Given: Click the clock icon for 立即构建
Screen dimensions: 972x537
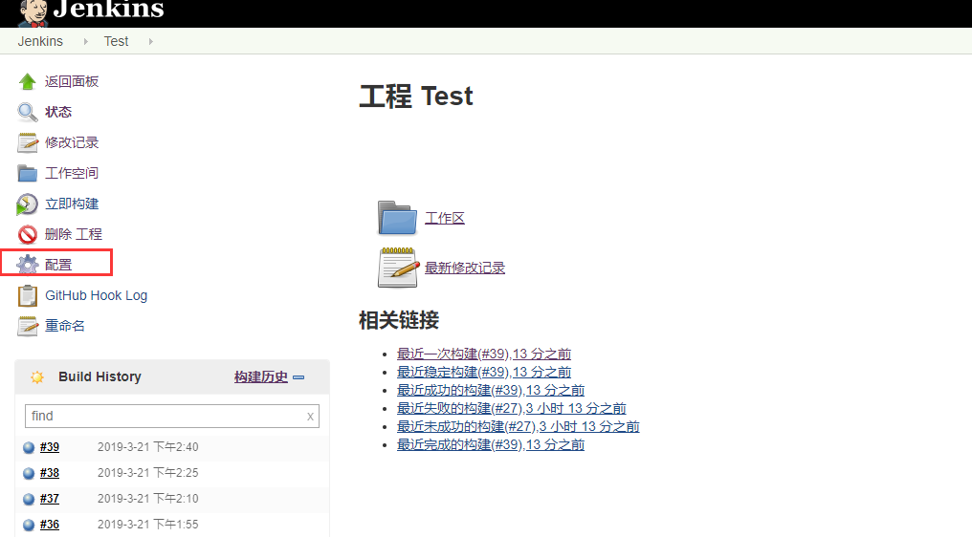Looking at the screenshot, I should click(28, 204).
